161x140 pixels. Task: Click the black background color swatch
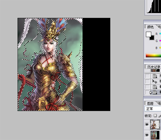pos(152,38)
